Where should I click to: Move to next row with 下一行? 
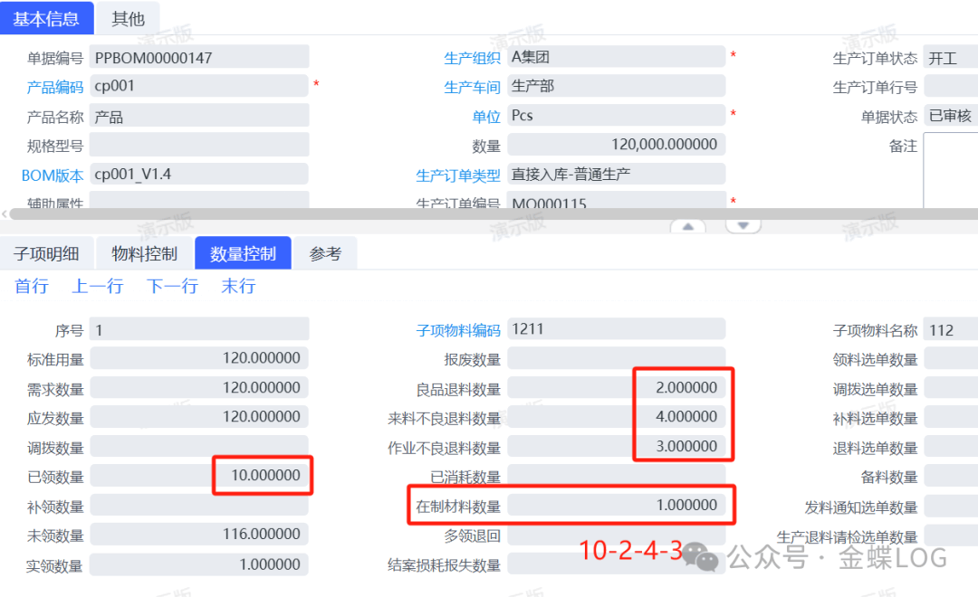tap(172, 287)
